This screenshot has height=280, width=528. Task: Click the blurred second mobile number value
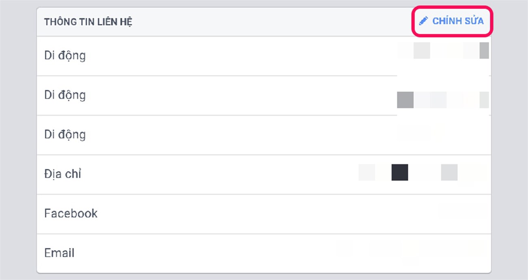[443, 100]
